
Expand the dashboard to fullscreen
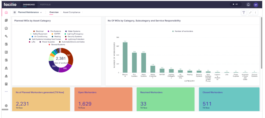tap(250, 12)
